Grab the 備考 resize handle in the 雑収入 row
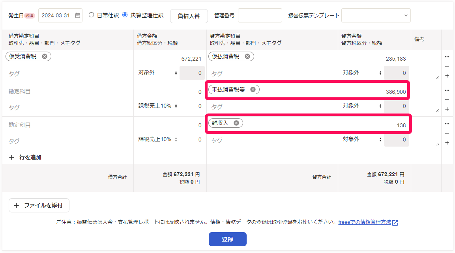The height and width of the screenshot is (253, 455). (x=437, y=144)
